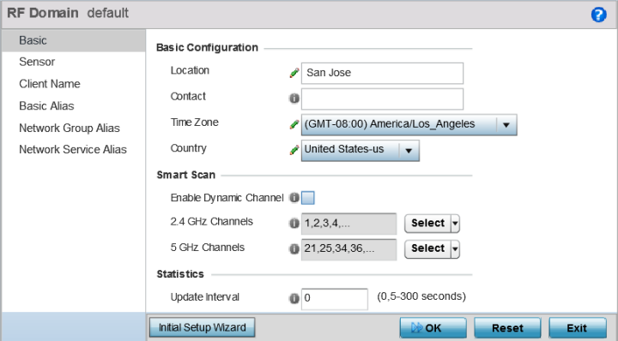The height and width of the screenshot is (341, 618).
Task: Click the green pencil icon beside Country
Action: pyautogui.click(x=294, y=150)
